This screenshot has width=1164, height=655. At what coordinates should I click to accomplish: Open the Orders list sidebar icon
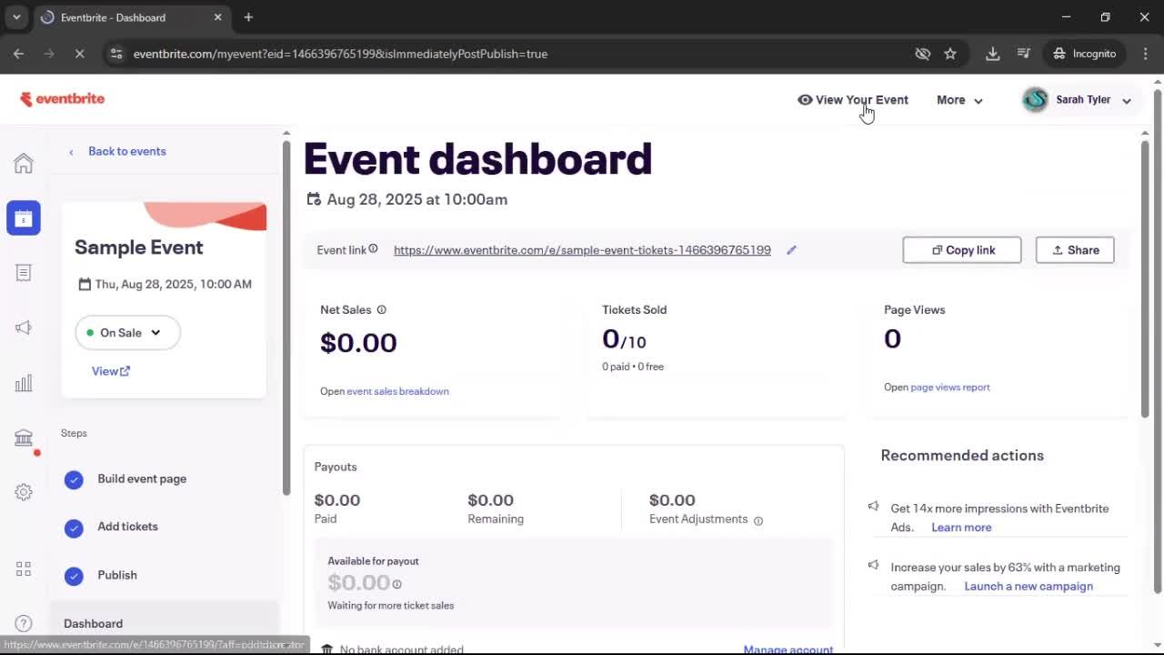click(x=24, y=273)
